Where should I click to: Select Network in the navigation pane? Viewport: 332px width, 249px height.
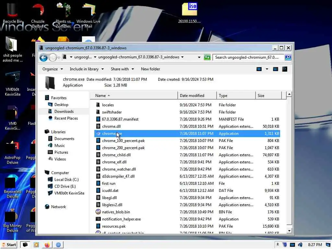pyautogui.click(x=58, y=207)
